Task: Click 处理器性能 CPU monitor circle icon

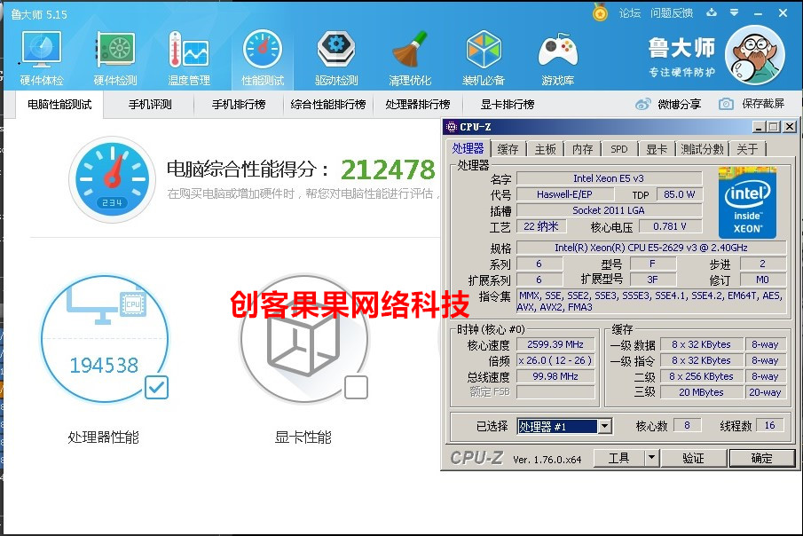Action: 105,338
